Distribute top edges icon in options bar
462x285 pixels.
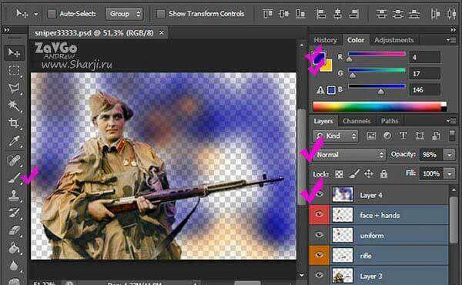(382, 14)
